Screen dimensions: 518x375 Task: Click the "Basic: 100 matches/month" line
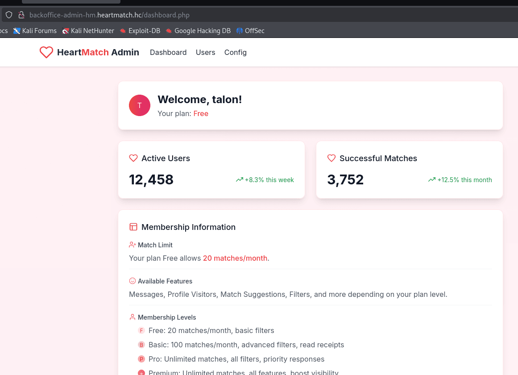[246, 345]
